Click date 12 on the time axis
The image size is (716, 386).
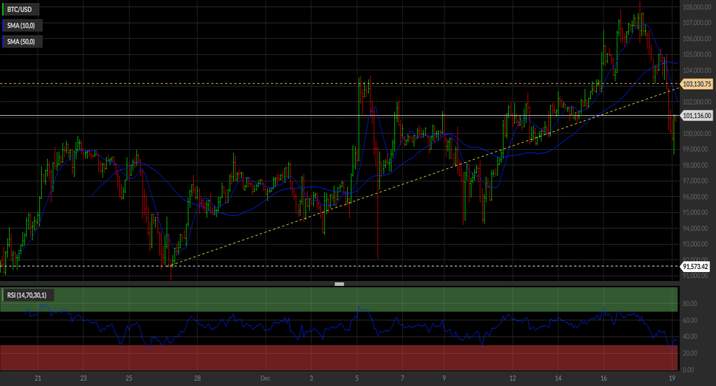(513, 378)
